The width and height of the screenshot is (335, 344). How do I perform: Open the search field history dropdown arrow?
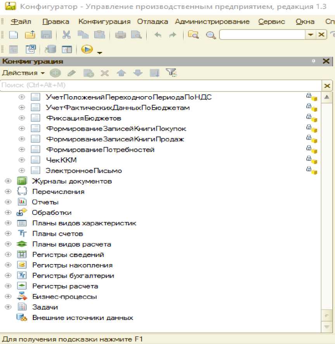pos(311,35)
